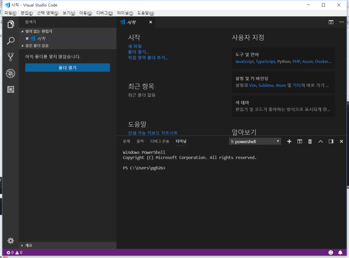Click the Azure link
349x258 pixels.
[x=307, y=62]
